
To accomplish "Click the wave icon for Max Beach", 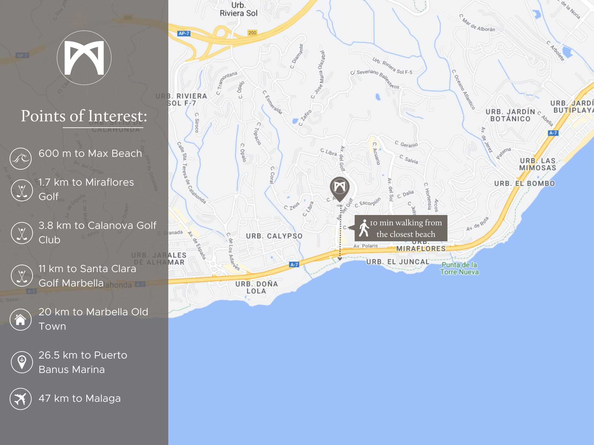I will 21,159.
